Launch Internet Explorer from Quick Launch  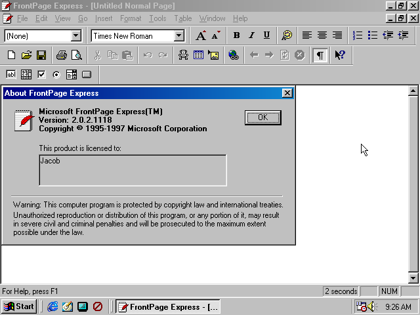click(52, 306)
